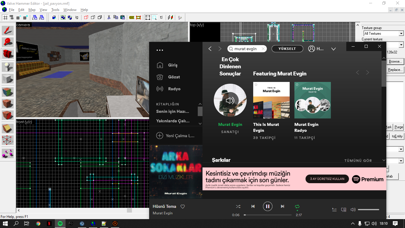Open the Tools menu in Hammer
The image size is (405, 228).
pos(55,10)
